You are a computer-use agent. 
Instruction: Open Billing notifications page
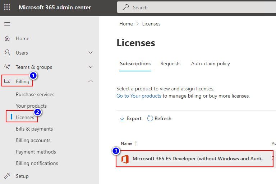click(x=37, y=164)
